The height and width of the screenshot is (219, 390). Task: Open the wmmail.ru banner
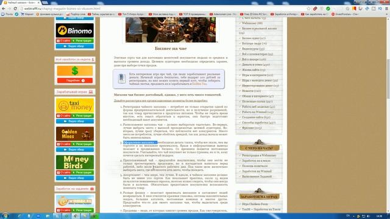coord(75,201)
